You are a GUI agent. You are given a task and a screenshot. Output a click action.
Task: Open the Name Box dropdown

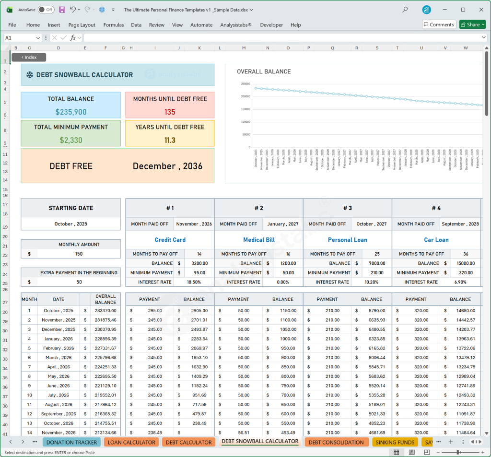pos(38,36)
